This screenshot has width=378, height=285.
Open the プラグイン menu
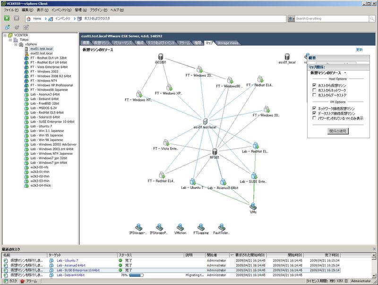(x=98, y=10)
